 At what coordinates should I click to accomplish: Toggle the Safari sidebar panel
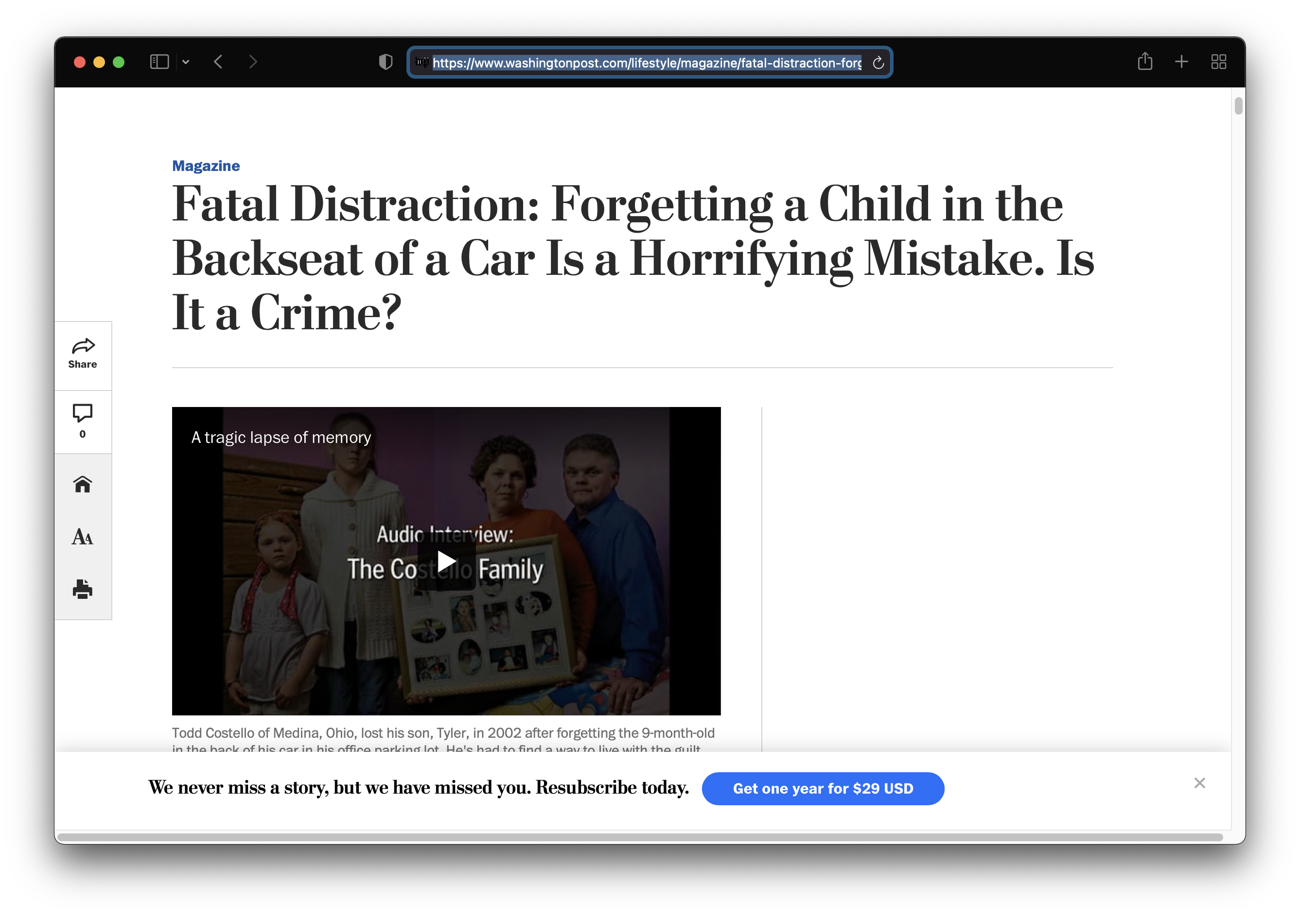coord(159,62)
